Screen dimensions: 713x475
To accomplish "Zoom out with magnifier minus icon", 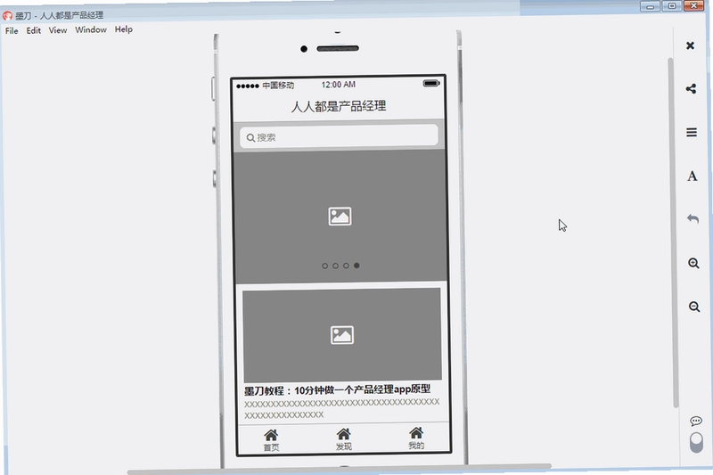I will pyautogui.click(x=694, y=307).
